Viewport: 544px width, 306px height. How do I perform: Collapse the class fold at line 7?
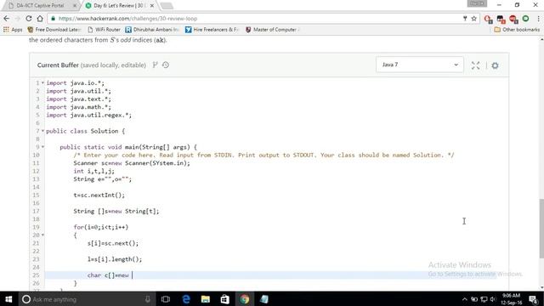[42, 131]
